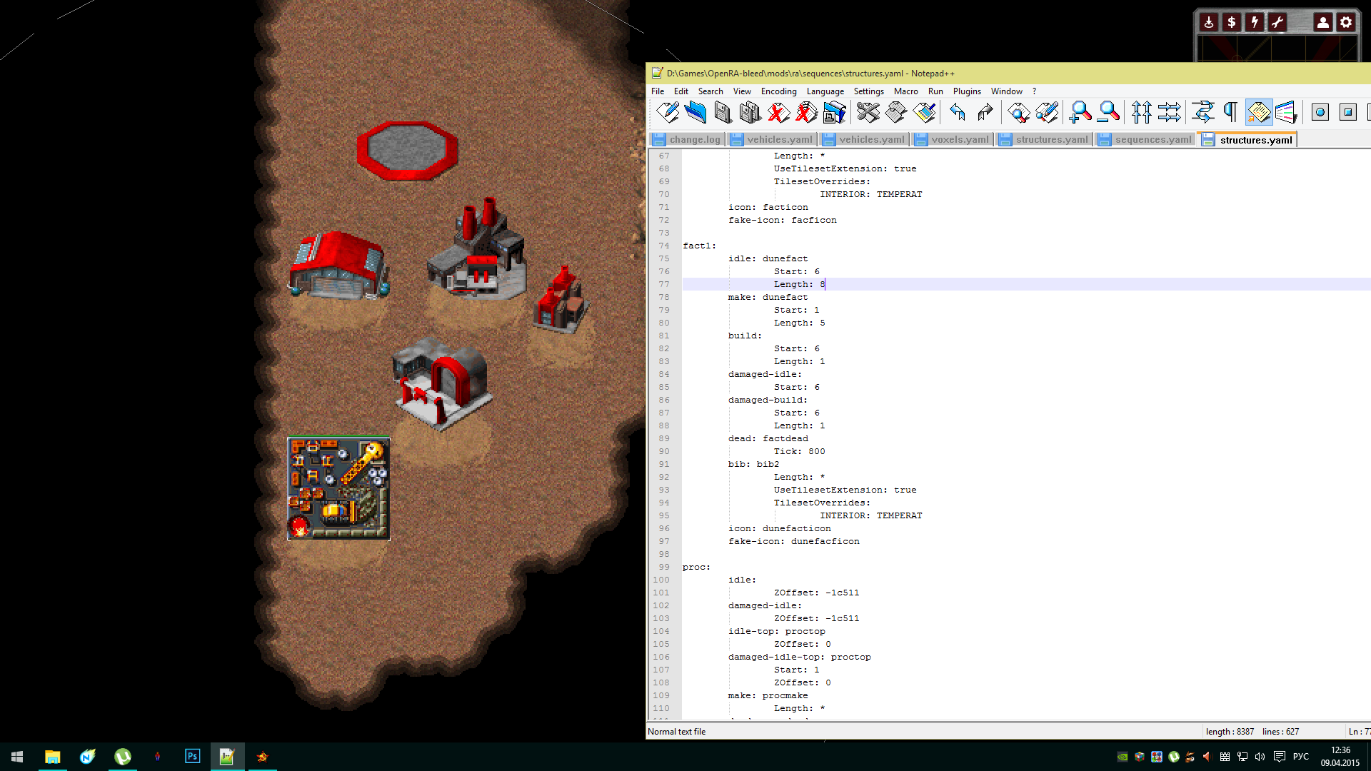Click the wrench repair button in game
This screenshot has width=1371, height=771.
pyautogui.click(x=1277, y=23)
